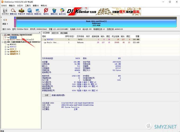Click the 保存更改 (save changes) toolbar icon
Screen dimensions: 180x132
(5, 12)
